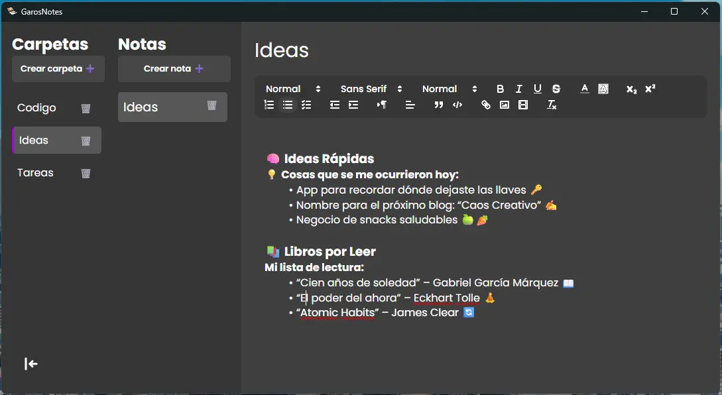Toggle underline formatting
722x395 pixels.
tap(537, 89)
